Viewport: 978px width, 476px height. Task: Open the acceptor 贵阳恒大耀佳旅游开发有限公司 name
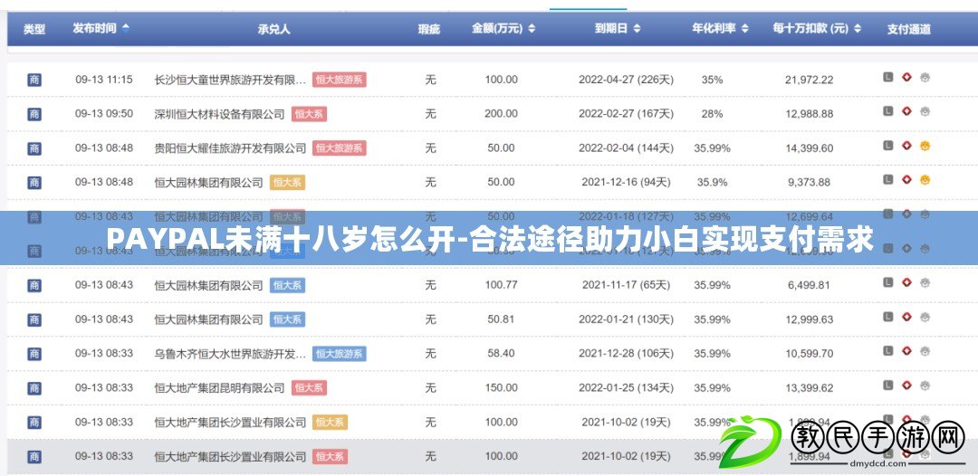(x=230, y=148)
